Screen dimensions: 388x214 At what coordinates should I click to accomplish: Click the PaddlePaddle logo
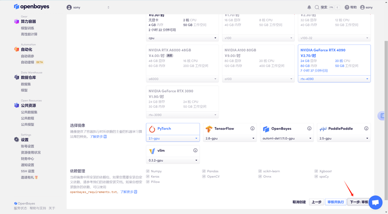323,129
